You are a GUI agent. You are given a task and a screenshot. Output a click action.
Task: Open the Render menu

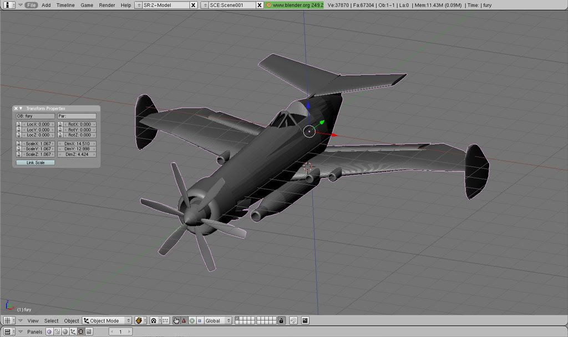coord(107,5)
